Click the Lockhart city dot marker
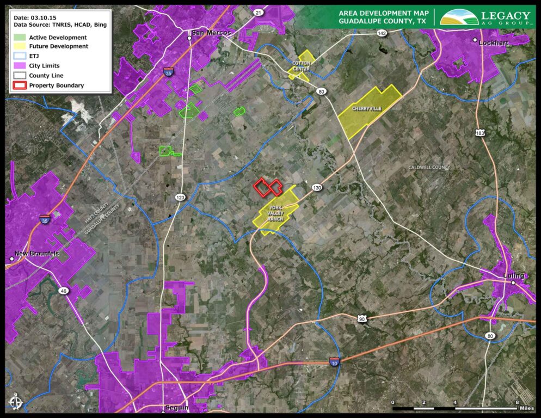 pyautogui.click(x=475, y=40)
